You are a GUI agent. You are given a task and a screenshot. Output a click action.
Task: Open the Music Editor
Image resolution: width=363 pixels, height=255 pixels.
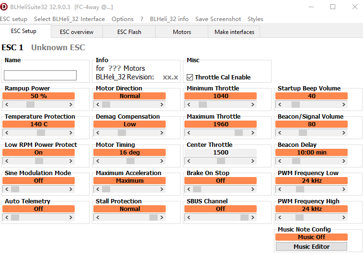point(311,247)
